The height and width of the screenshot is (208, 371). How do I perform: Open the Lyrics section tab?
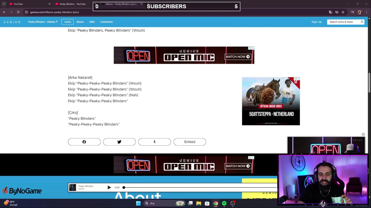tap(68, 22)
